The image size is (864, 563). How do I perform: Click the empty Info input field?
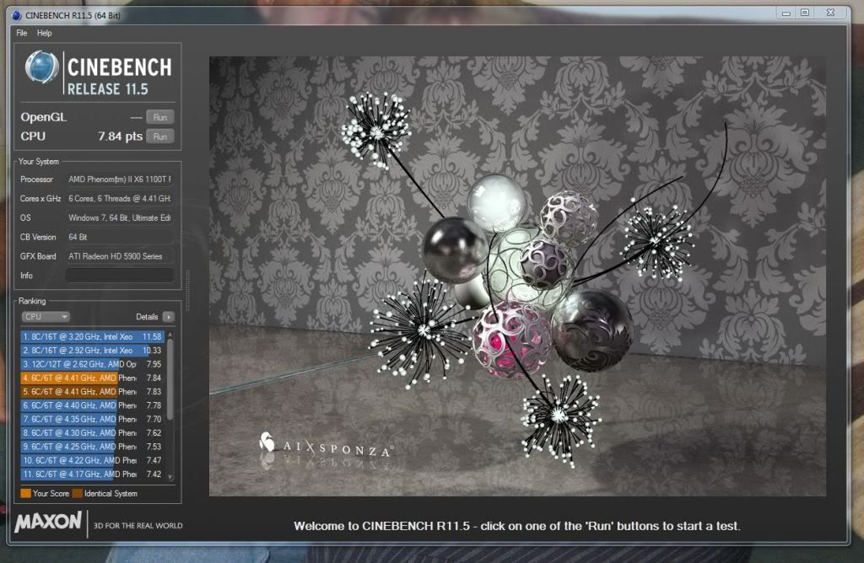[120, 275]
